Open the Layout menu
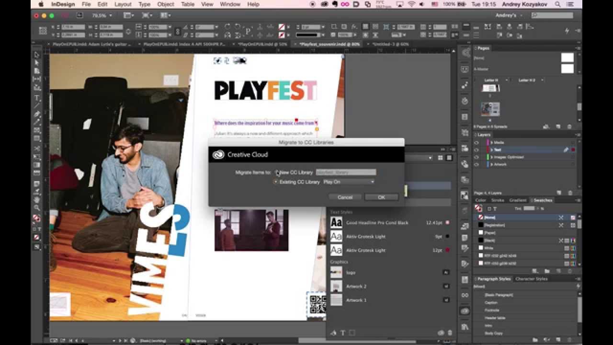613x345 pixels. pyautogui.click(x=123, y=4)
